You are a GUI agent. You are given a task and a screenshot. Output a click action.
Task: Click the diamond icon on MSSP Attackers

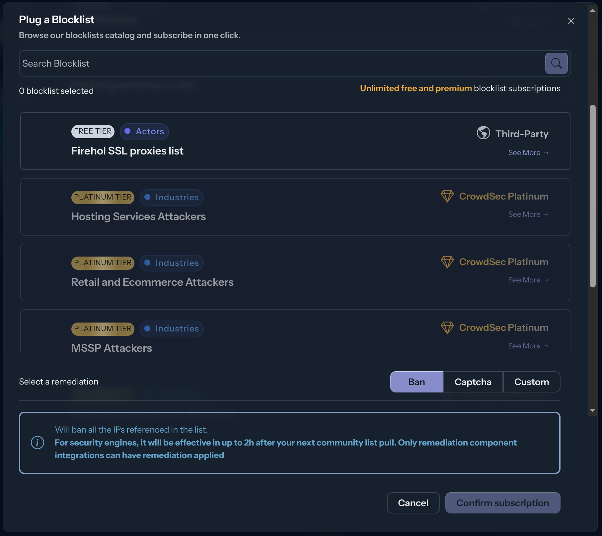tap(447, 328)
